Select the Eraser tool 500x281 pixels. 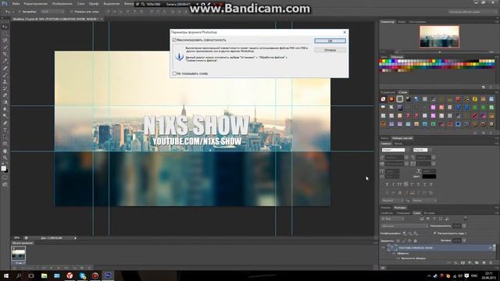(x=5, y=95)
